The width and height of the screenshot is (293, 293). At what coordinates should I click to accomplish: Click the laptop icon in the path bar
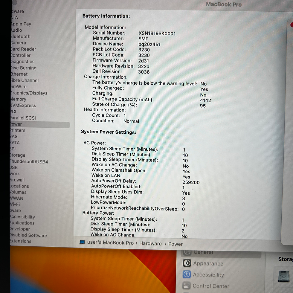[x=83, y=242]
